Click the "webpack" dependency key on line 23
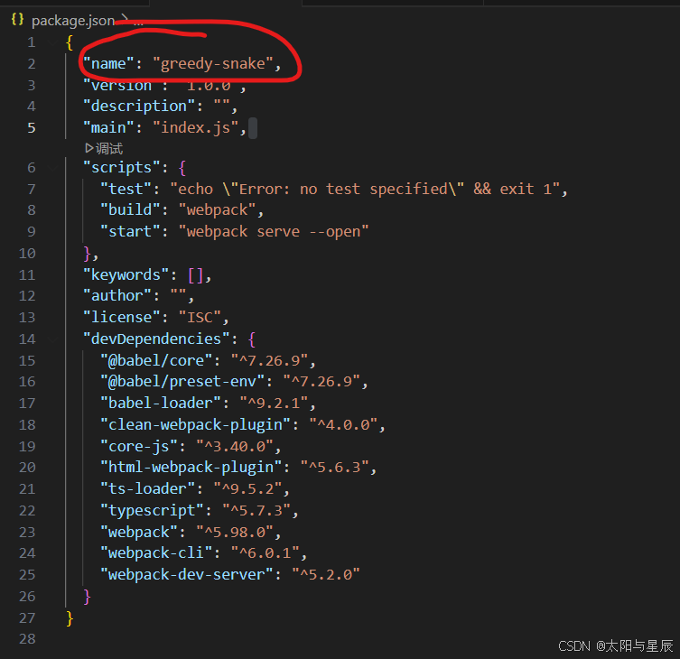This screenshot has width=680, height=659. pos(139,533)
